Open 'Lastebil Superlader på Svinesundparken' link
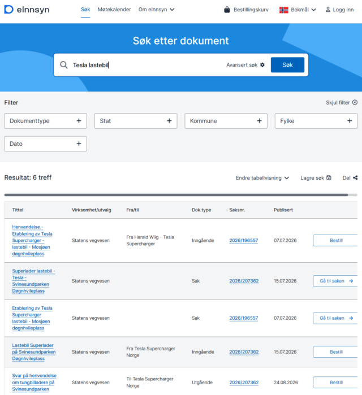 click(x=34, y=352)
